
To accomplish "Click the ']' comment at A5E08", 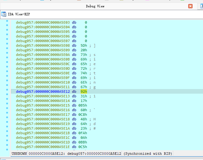I will tap(94, 46).
